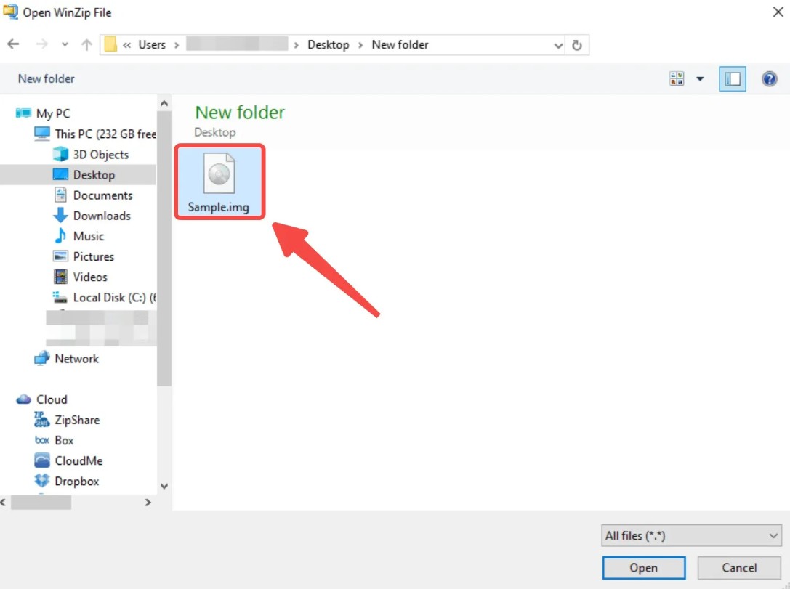Select Cloud in the tree
The height and width of the screenshot is (589, 790).
coord(52,399)
